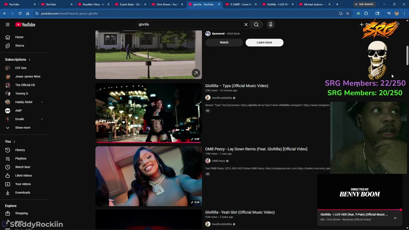Open GloRilla Yeah Glo! video title

click(240, 212)
